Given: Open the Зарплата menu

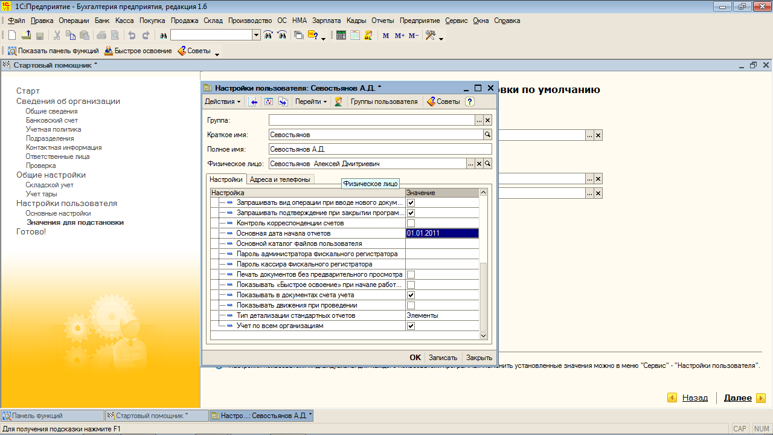Looking at the screenshot, I should (x=326, y=21).
